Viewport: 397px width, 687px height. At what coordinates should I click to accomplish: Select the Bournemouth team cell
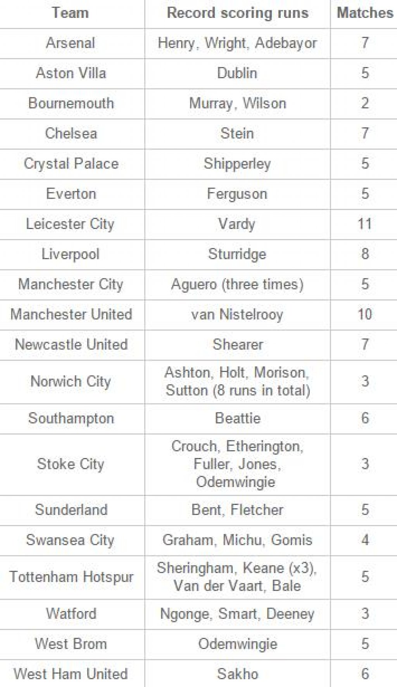tap(71, 103)
